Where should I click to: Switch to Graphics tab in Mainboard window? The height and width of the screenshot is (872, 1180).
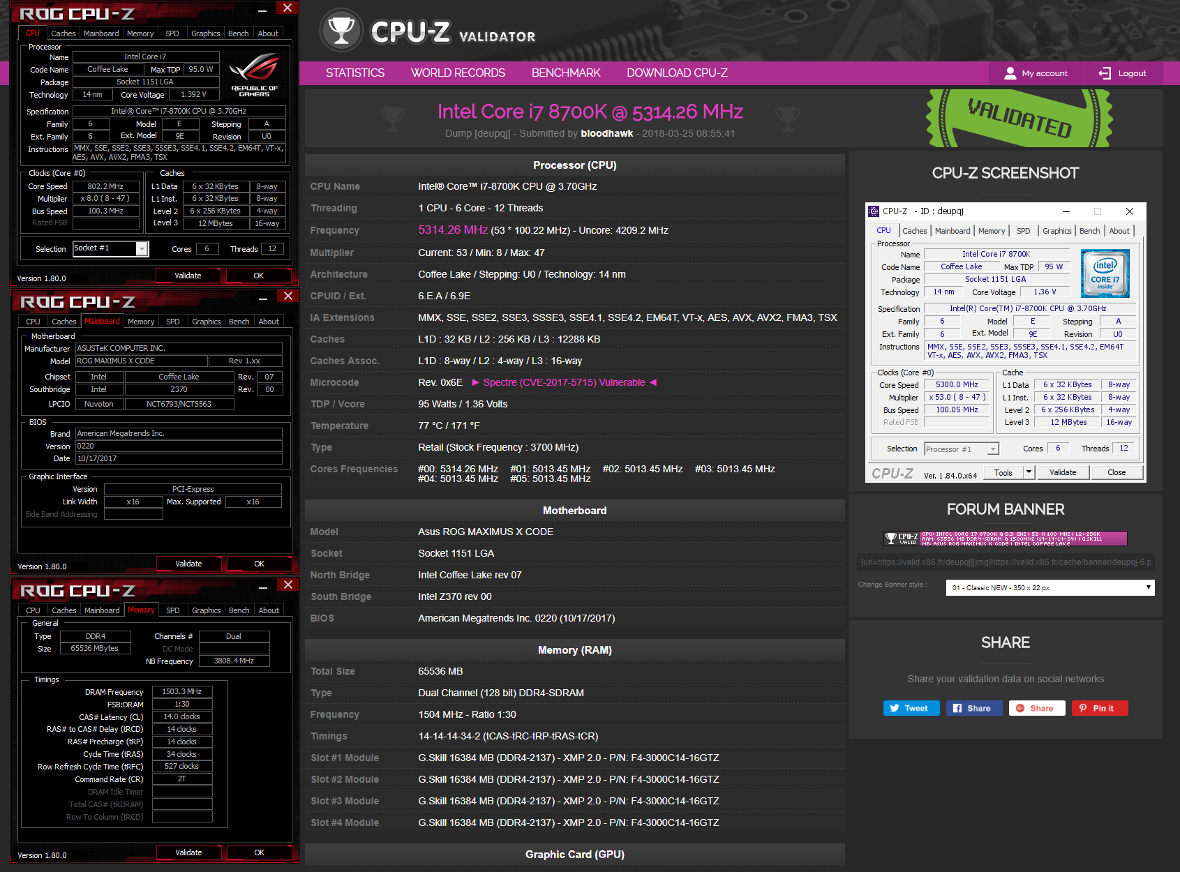pyautogui.click(x=207, y=322)
